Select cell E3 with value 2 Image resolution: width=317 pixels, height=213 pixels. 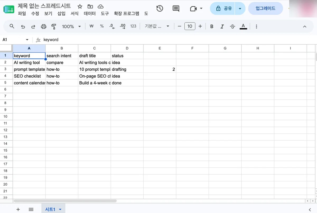160,69
